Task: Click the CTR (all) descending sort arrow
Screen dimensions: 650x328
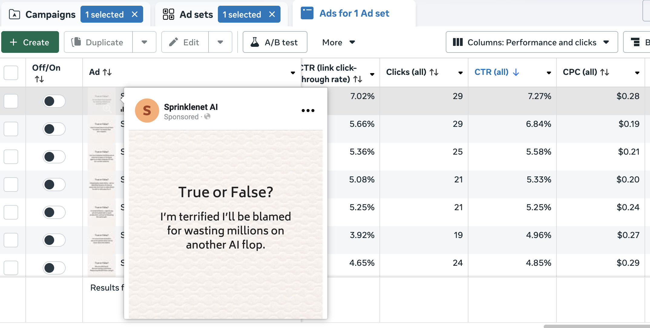Action: (516, 72)
